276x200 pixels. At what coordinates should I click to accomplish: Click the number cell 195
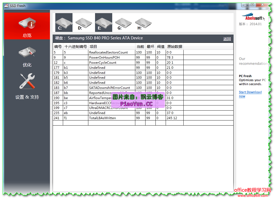pyautogui.click(x=58, y=103)
